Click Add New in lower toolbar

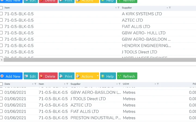11,76
